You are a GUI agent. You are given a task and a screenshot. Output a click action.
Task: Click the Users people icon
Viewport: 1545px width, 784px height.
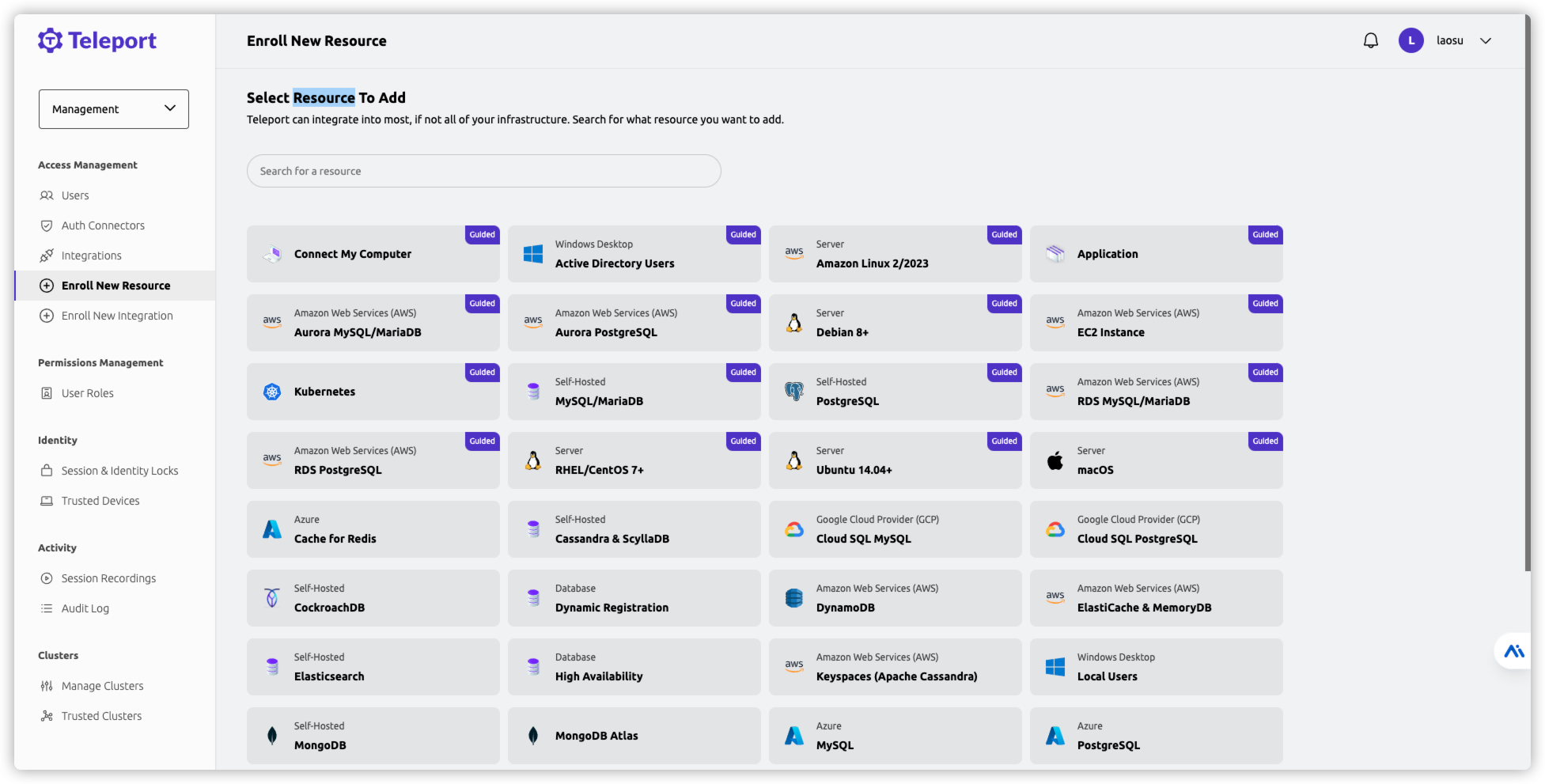point(47,195)
